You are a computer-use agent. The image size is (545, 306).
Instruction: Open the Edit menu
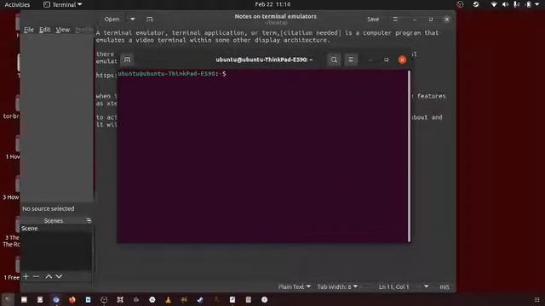tap(44, 30)
